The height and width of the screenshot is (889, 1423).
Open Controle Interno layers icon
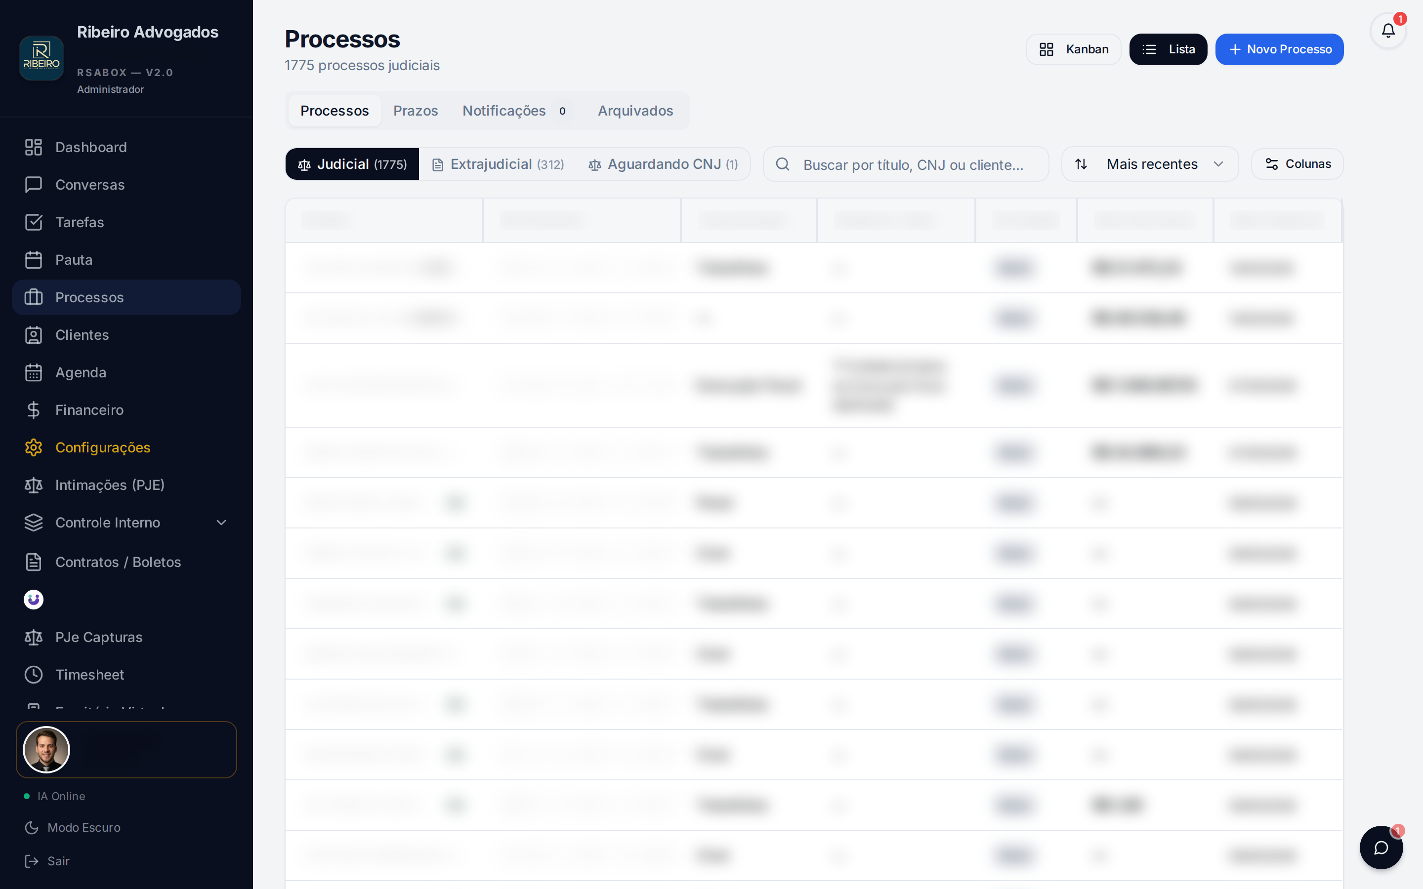(x=34, y=523)
